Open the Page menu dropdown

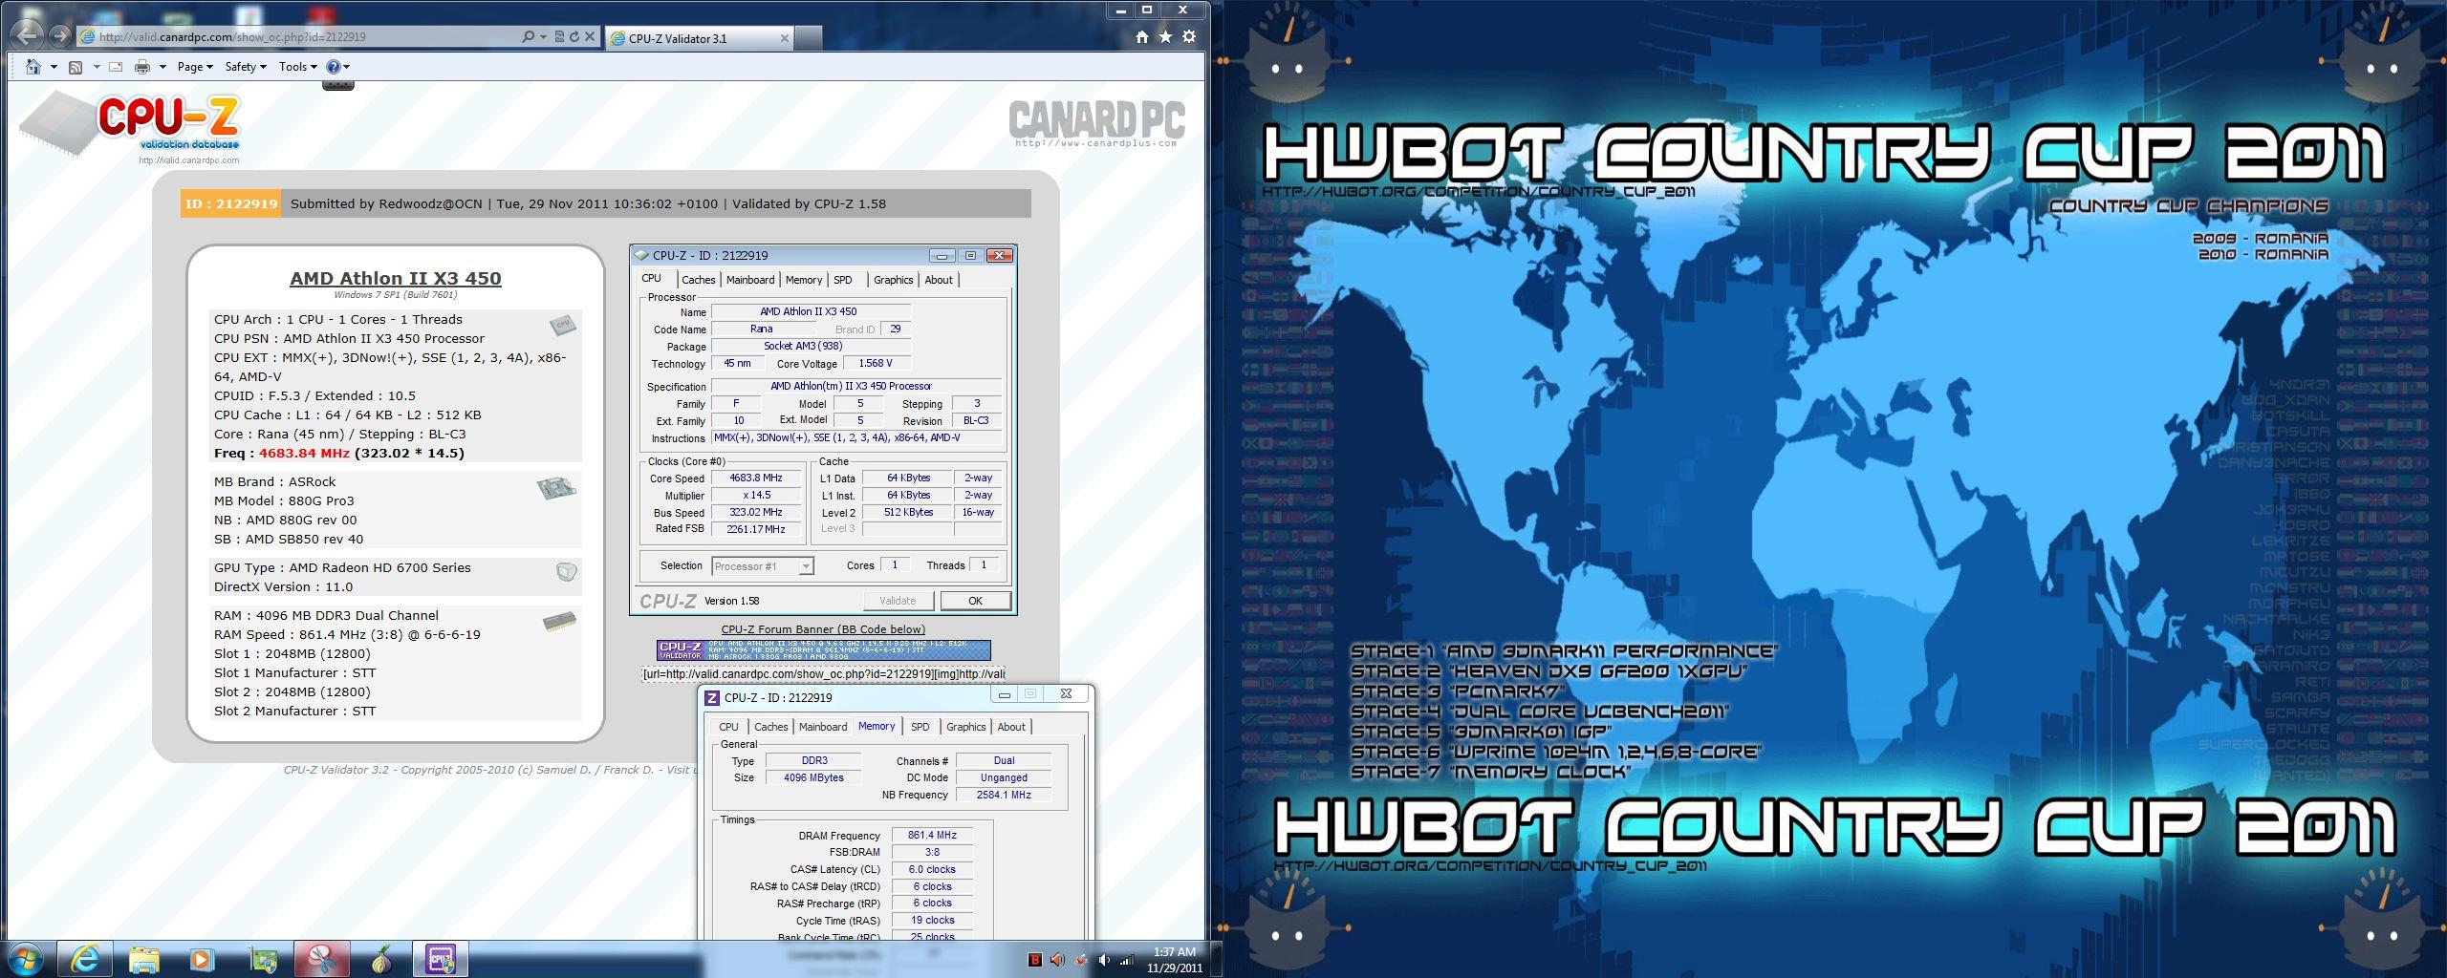(x=194, y=67)
